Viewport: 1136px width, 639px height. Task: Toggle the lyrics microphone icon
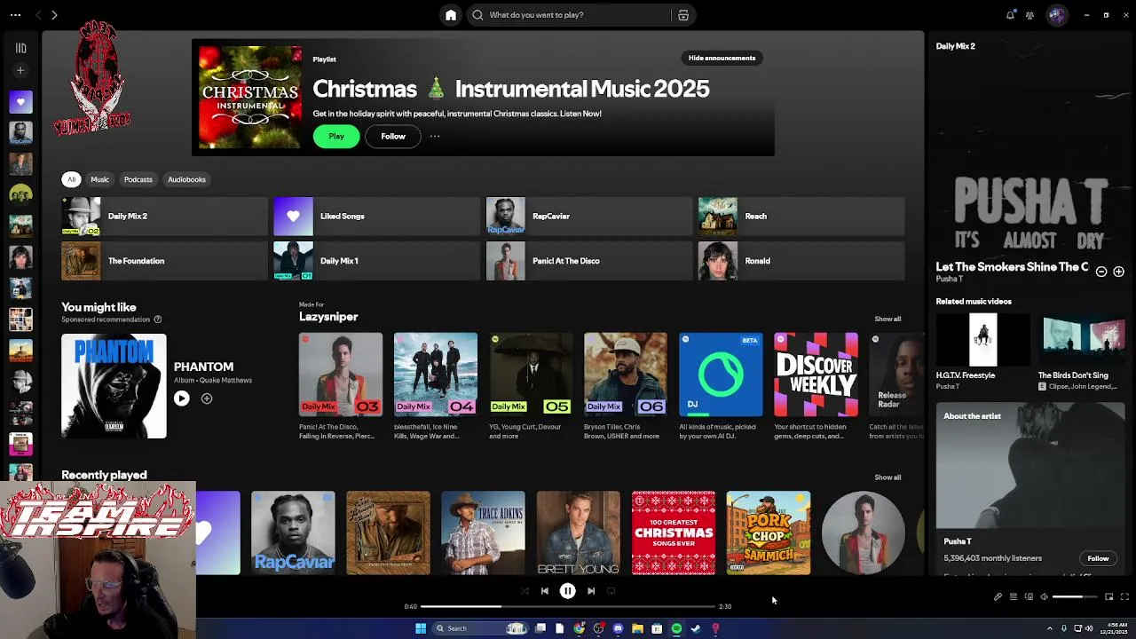998,597
